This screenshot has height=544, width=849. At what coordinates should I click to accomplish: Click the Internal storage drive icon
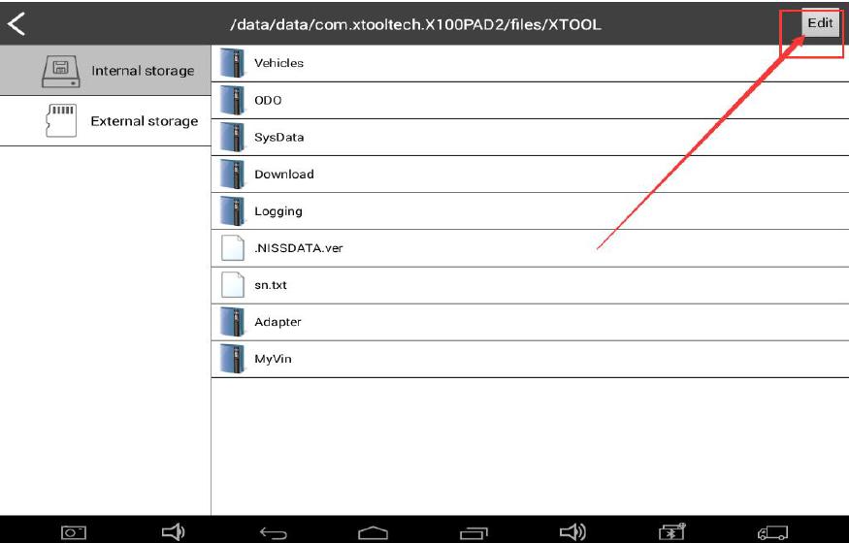tap(60, 71)
